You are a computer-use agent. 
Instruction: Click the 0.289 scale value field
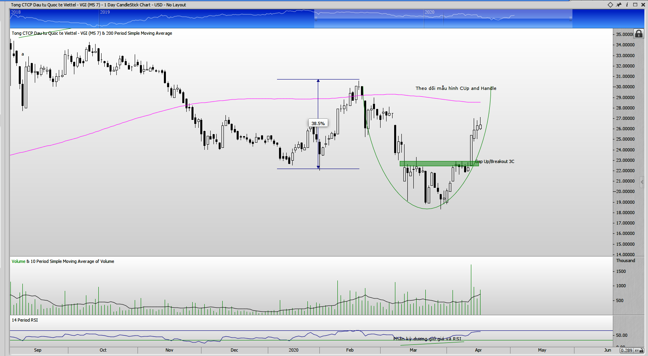pos(626,350)
